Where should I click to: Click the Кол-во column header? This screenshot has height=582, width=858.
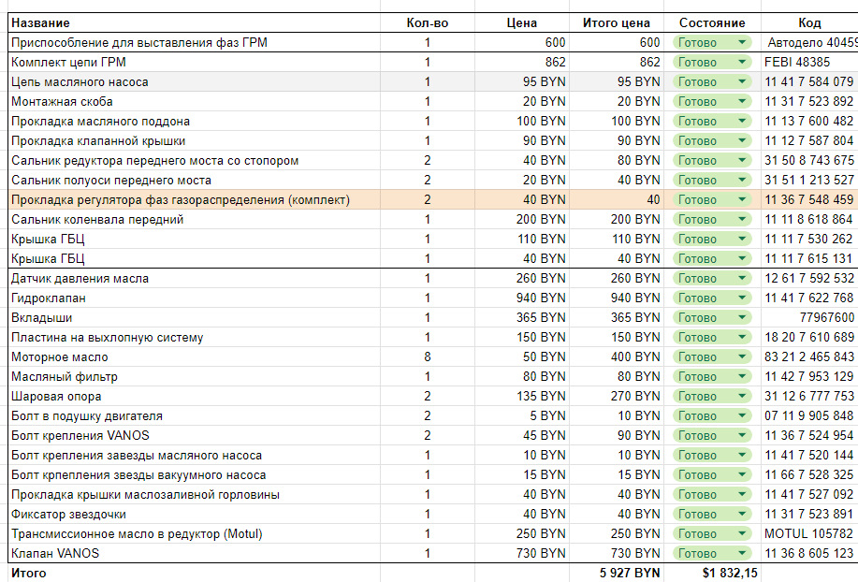(x=427, y=22)
